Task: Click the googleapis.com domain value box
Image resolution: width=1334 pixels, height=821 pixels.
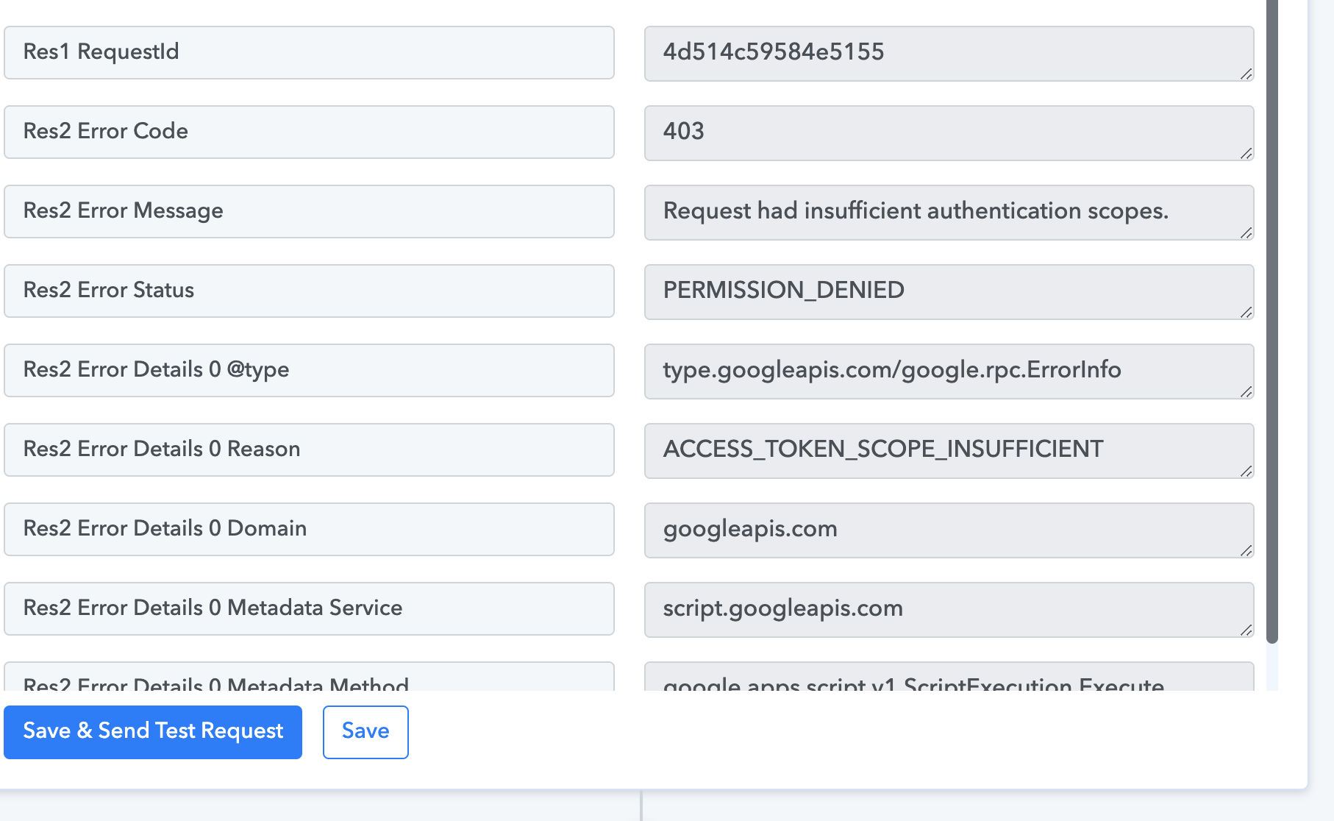Action: pyautogui.click(x=949, y=530)
